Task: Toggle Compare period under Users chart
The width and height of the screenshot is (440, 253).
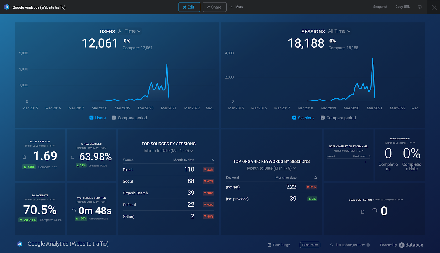Action: click(x=114, y=118)
